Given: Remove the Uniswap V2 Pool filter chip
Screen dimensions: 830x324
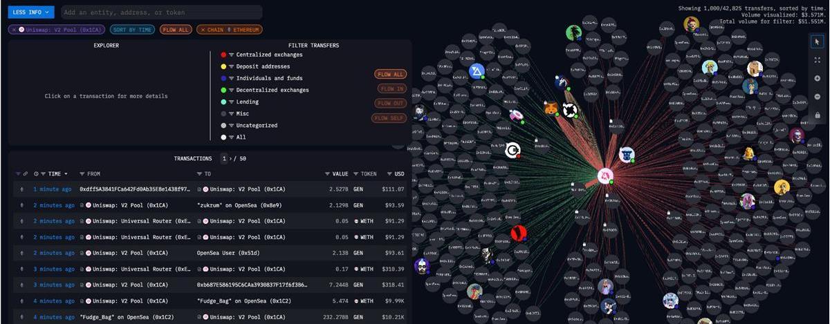Looking at the screenshot, I should click(x=14, y=30).
